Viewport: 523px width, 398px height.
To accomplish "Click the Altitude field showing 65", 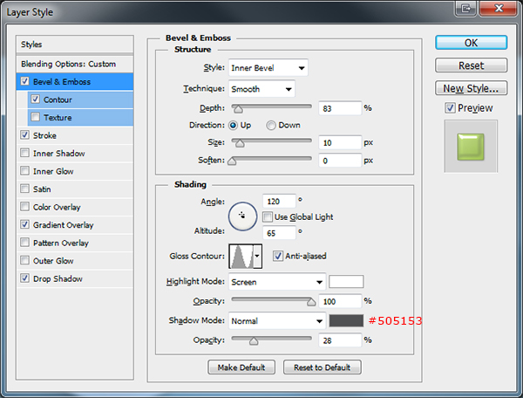I will coord(279,233).
